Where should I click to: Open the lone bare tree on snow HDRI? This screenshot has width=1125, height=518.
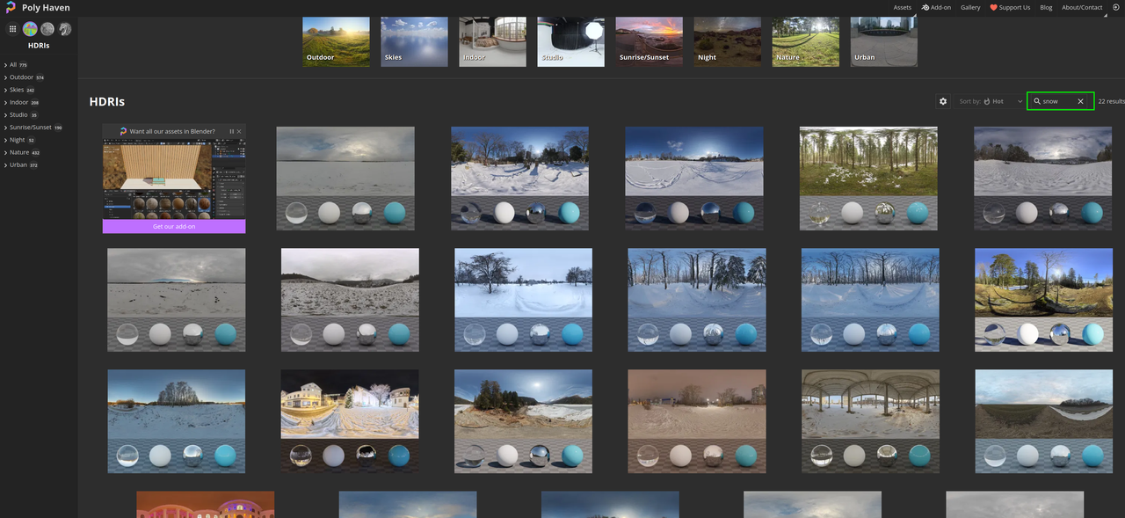point(523,300)
